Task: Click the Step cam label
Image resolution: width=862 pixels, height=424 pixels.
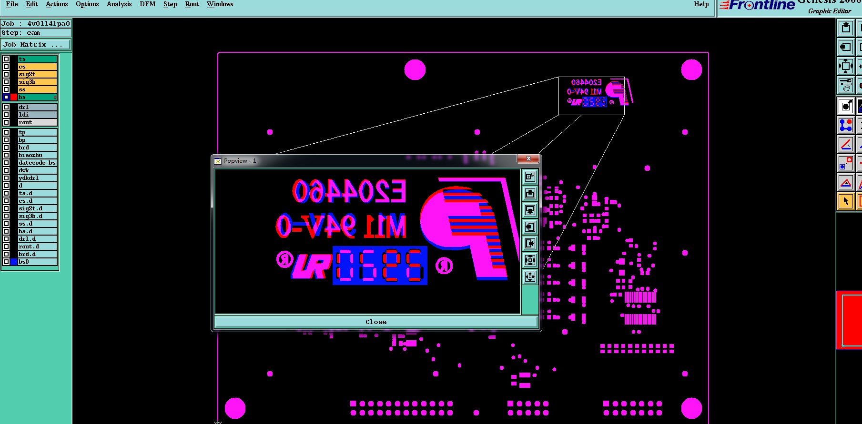Action: 36,33
